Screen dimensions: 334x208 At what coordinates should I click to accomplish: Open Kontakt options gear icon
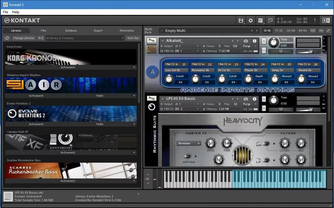pyautogui.click(x=250, y=21)
